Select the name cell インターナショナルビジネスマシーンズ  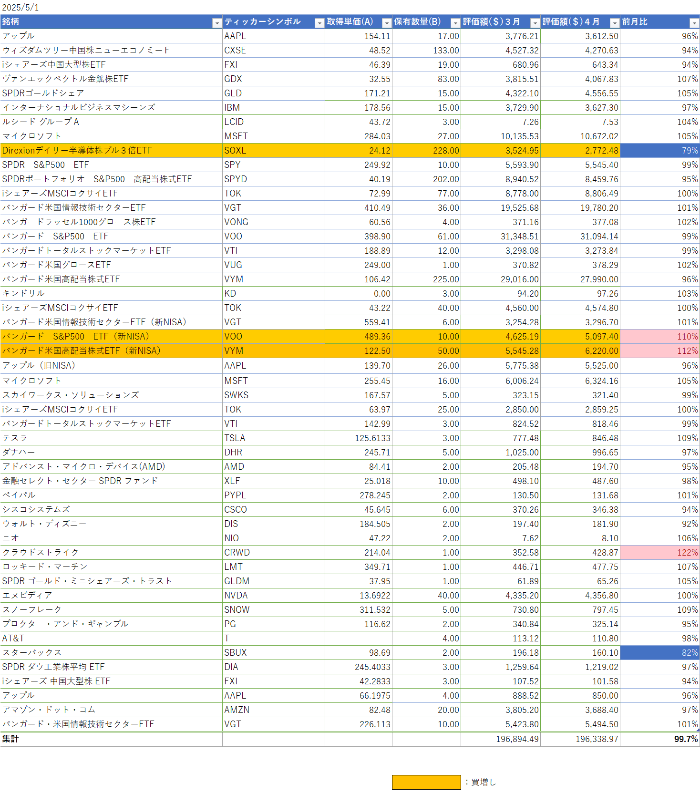point(111,108)
